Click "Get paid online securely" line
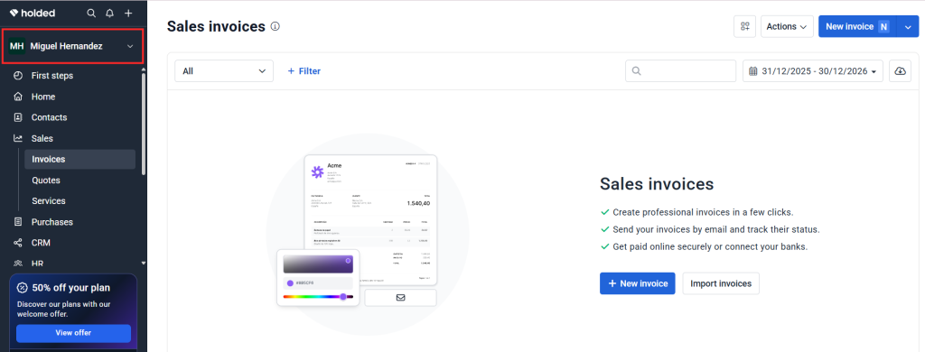925x352 pixels. (710, 246)
